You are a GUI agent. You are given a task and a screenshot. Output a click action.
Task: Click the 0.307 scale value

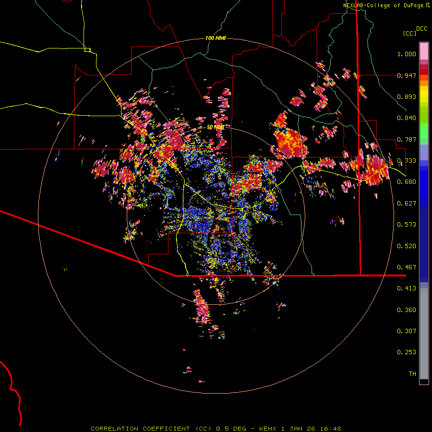pos(407,331)
